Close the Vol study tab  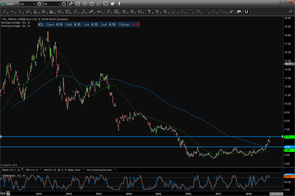coord(115,169)
